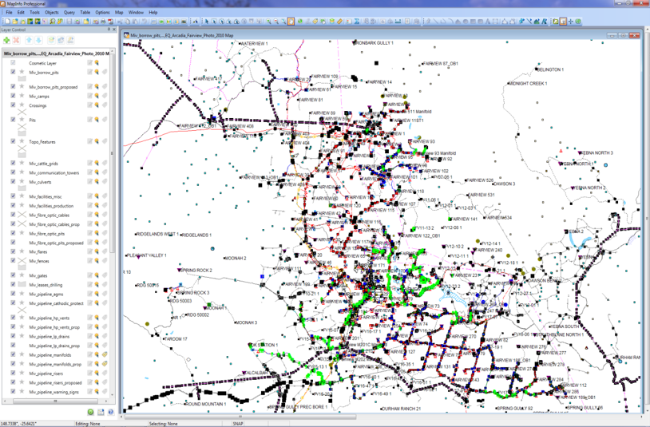Toggle selectable icon for Miv_camps layer
The height and width of the screenshot is (427, 650).
coord(97,96)
